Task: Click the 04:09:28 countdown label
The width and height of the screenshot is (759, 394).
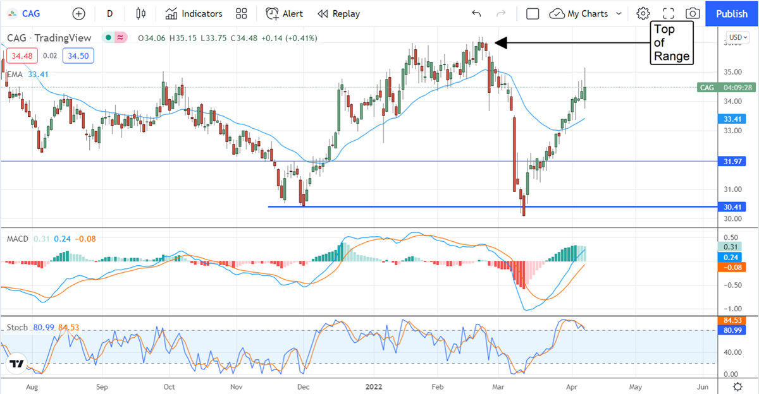Action: coord(737,88)
